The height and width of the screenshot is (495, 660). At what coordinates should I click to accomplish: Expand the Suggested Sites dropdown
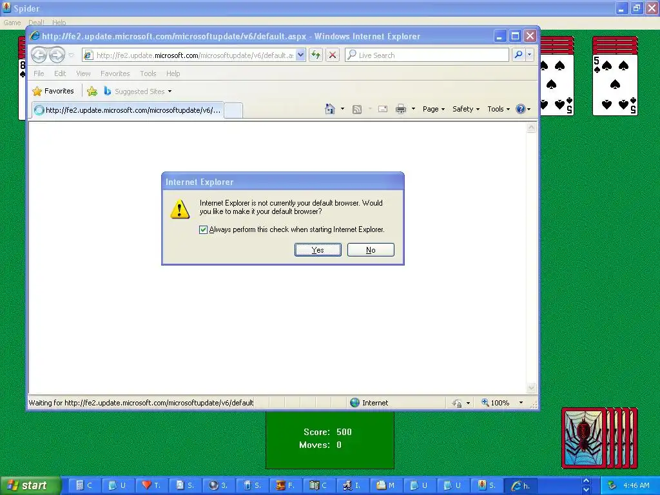coord(170,92)
